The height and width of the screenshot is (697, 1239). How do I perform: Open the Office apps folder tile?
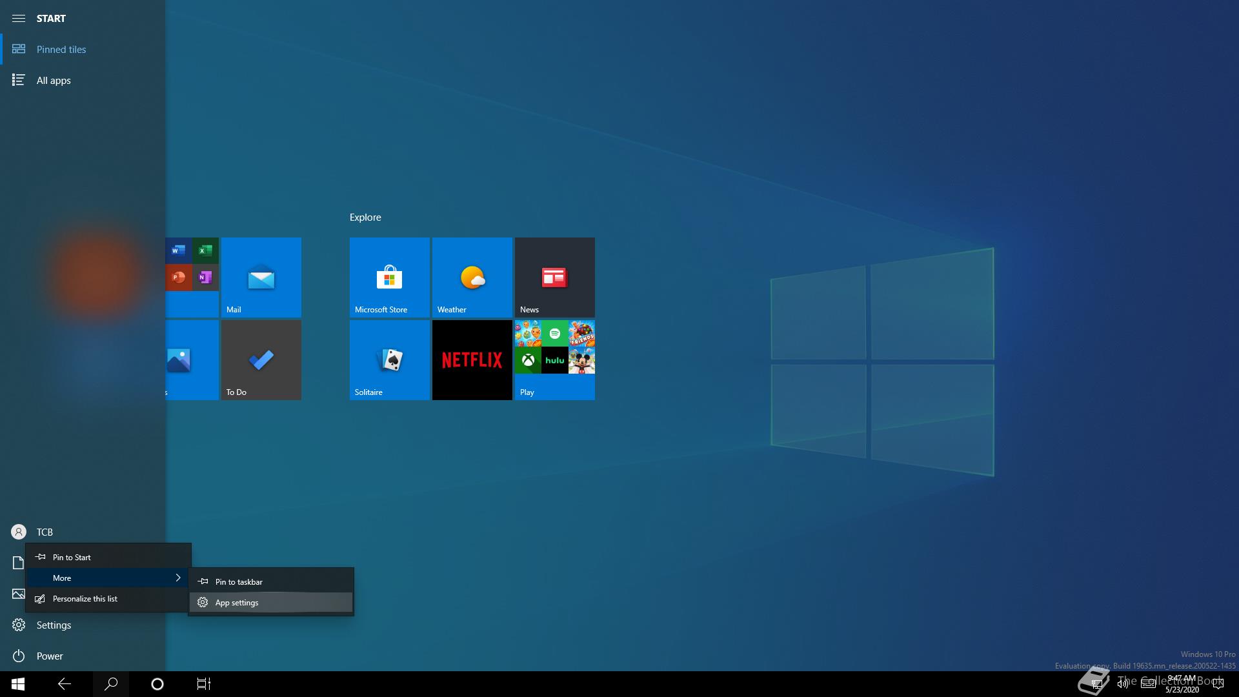coord(192,278)
